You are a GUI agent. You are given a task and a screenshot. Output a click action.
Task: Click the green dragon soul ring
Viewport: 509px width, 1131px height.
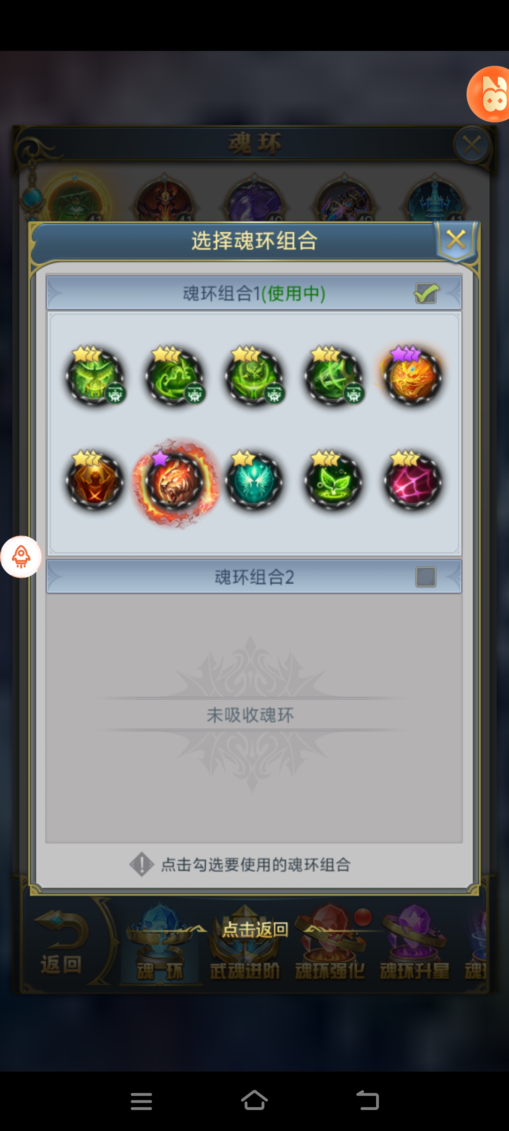point(175,376)
